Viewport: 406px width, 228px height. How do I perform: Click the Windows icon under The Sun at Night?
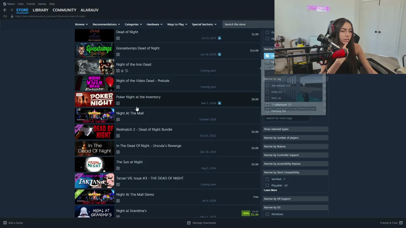[x=118, y=168]
